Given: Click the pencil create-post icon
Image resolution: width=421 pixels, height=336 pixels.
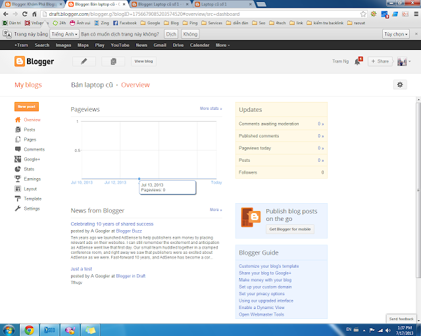Looking at the screenshot, I should coord(84,61).
